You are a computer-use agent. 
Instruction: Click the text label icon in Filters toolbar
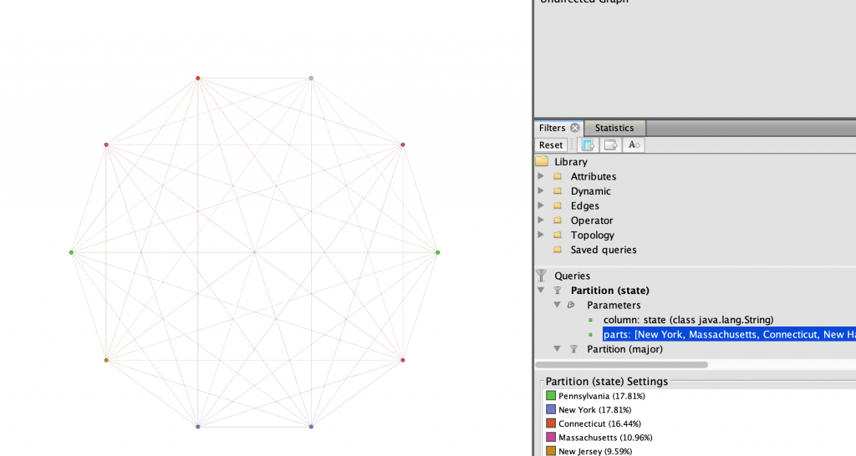(x=634, y=145)
